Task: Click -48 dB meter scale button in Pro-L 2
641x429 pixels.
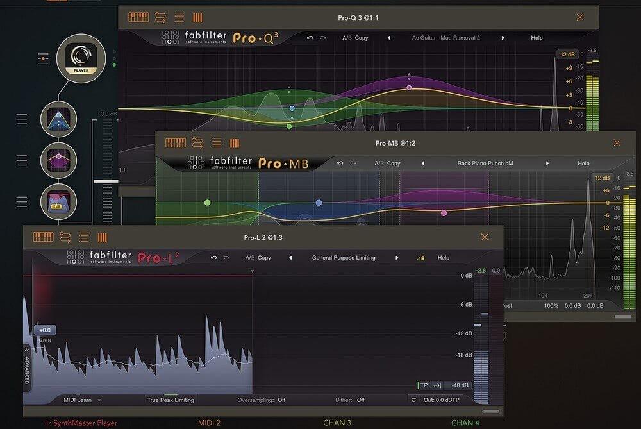Action: coord(460,385)
